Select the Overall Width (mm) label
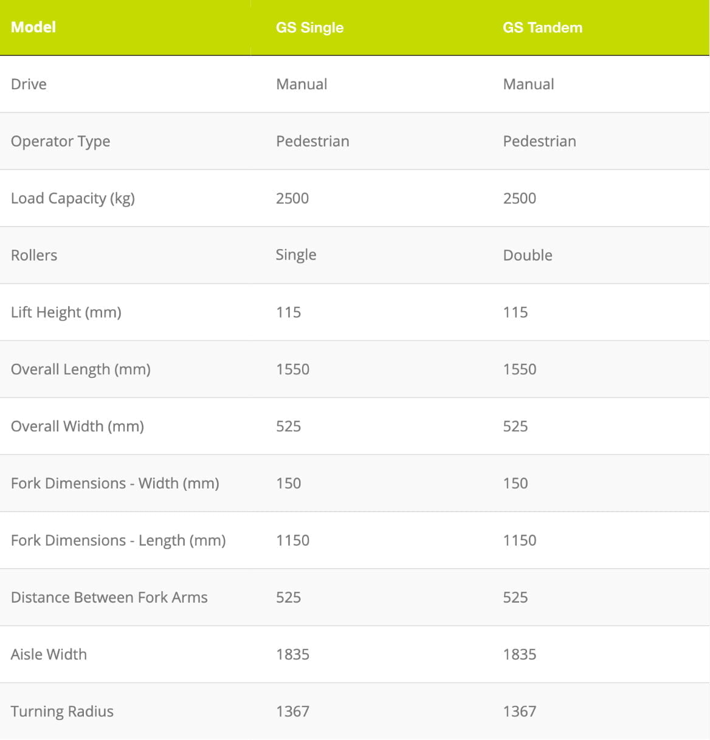The height and width of the screenshot is (740, 710). [77, 427]
